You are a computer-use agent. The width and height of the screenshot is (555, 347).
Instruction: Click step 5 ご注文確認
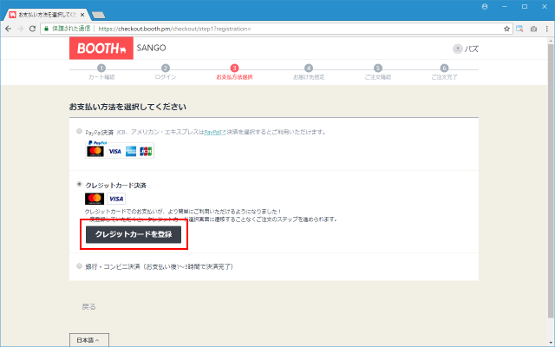pyautogui.click(x=378, y=72)
